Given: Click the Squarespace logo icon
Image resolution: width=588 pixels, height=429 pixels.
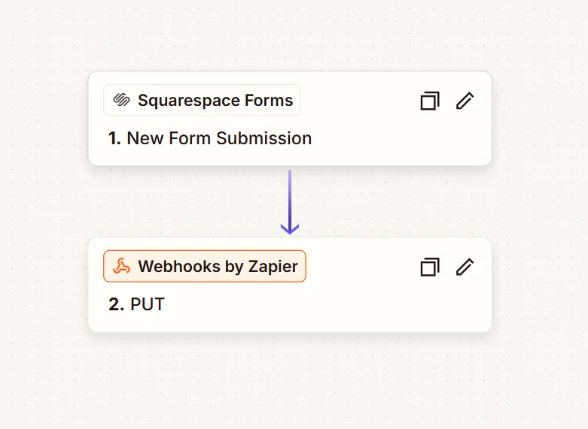Looking at the screenshot, I should point(121,100).
